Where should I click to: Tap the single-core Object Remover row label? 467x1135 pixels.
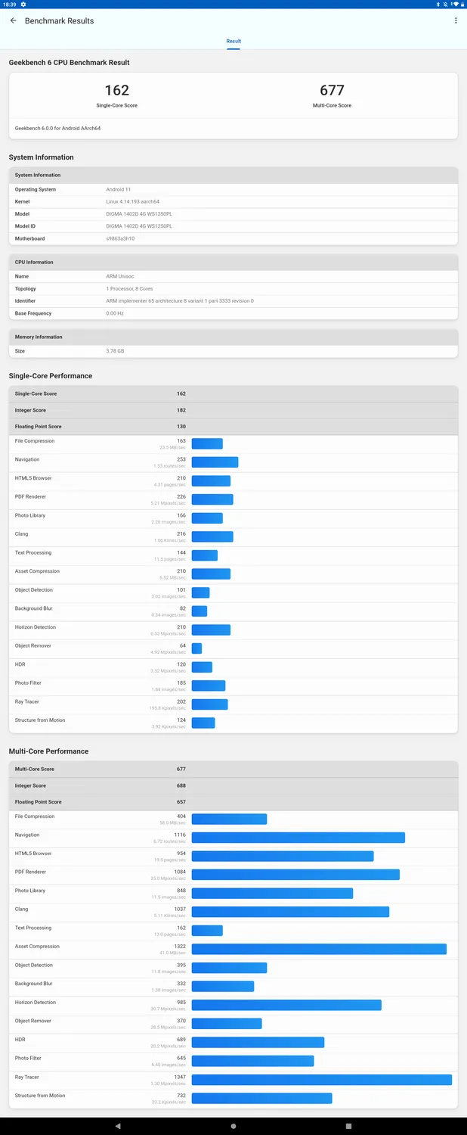pos(33,645)
